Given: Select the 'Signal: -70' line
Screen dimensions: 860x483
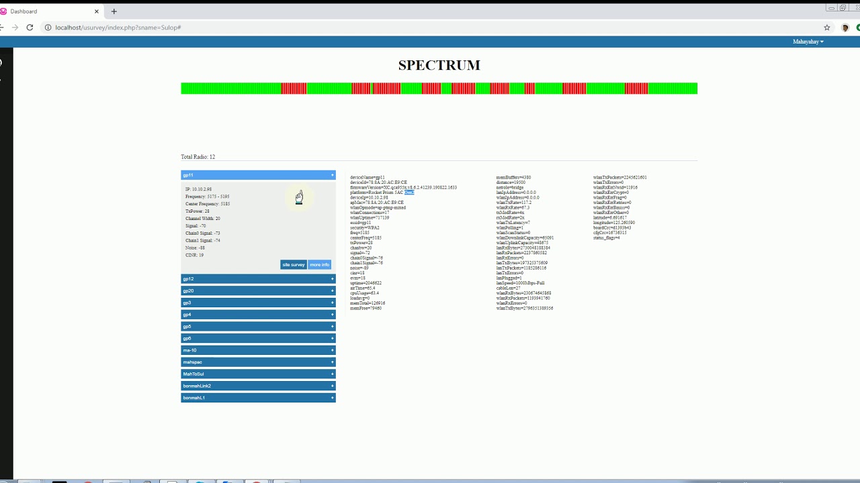Looking at the screenshot, I should [196, 226].
